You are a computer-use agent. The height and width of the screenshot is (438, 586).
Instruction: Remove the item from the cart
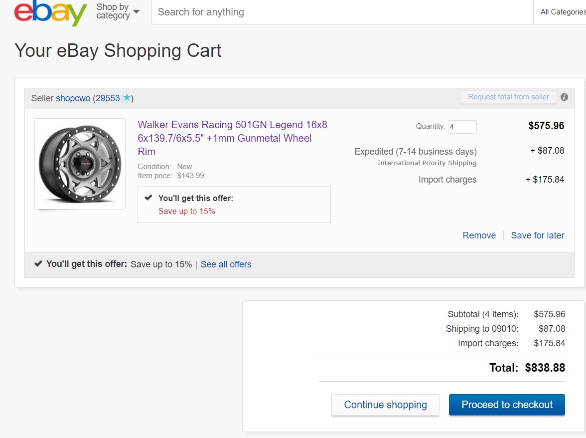(x=479, y=235)
